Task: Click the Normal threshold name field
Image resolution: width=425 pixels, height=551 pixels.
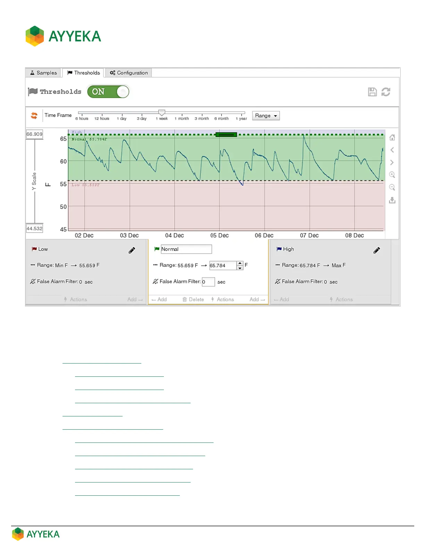Action: [186, 249]
